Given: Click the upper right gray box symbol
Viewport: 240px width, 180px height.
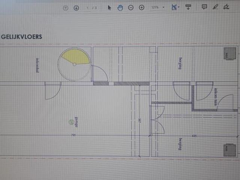Looking at the screenshot, I should 230,54.
